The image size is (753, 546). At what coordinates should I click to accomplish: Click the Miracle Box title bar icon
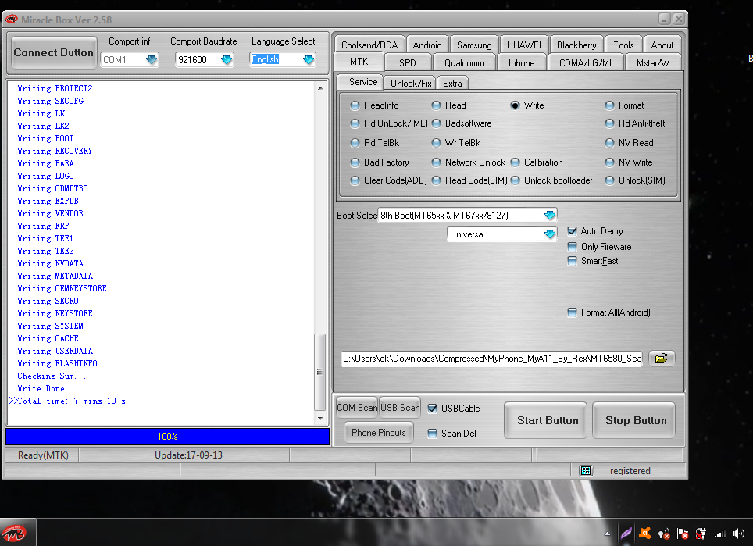point(12,20)
